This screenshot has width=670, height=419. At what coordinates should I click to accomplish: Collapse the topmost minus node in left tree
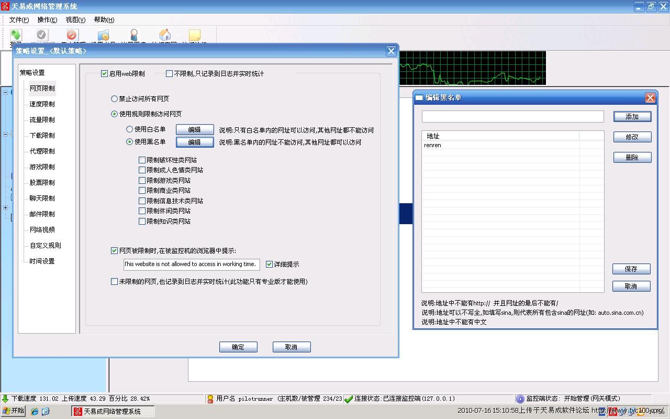[x=6, y=93]
